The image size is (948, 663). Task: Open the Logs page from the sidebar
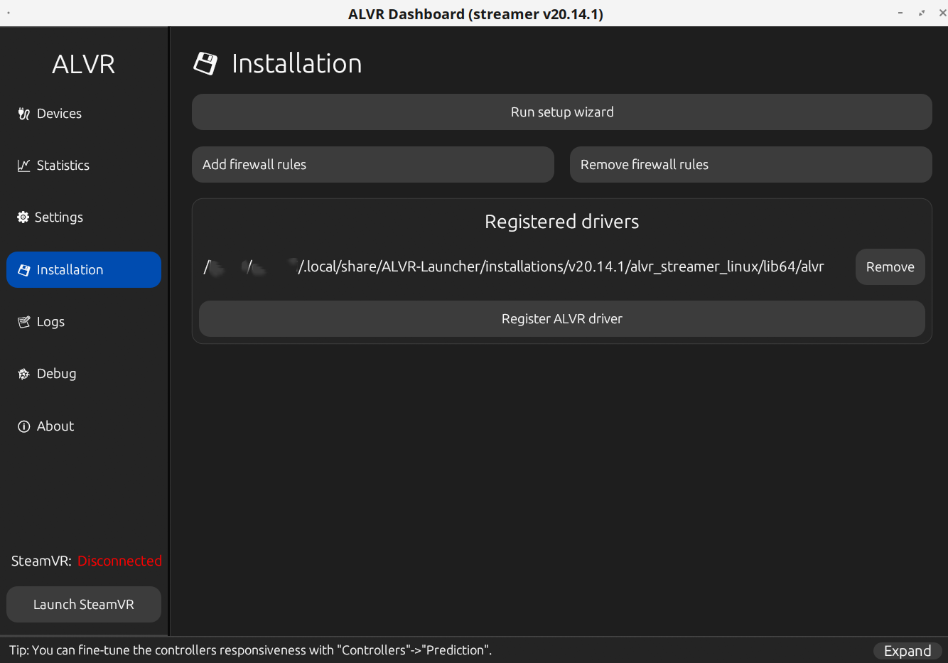(x=84, y=322)
